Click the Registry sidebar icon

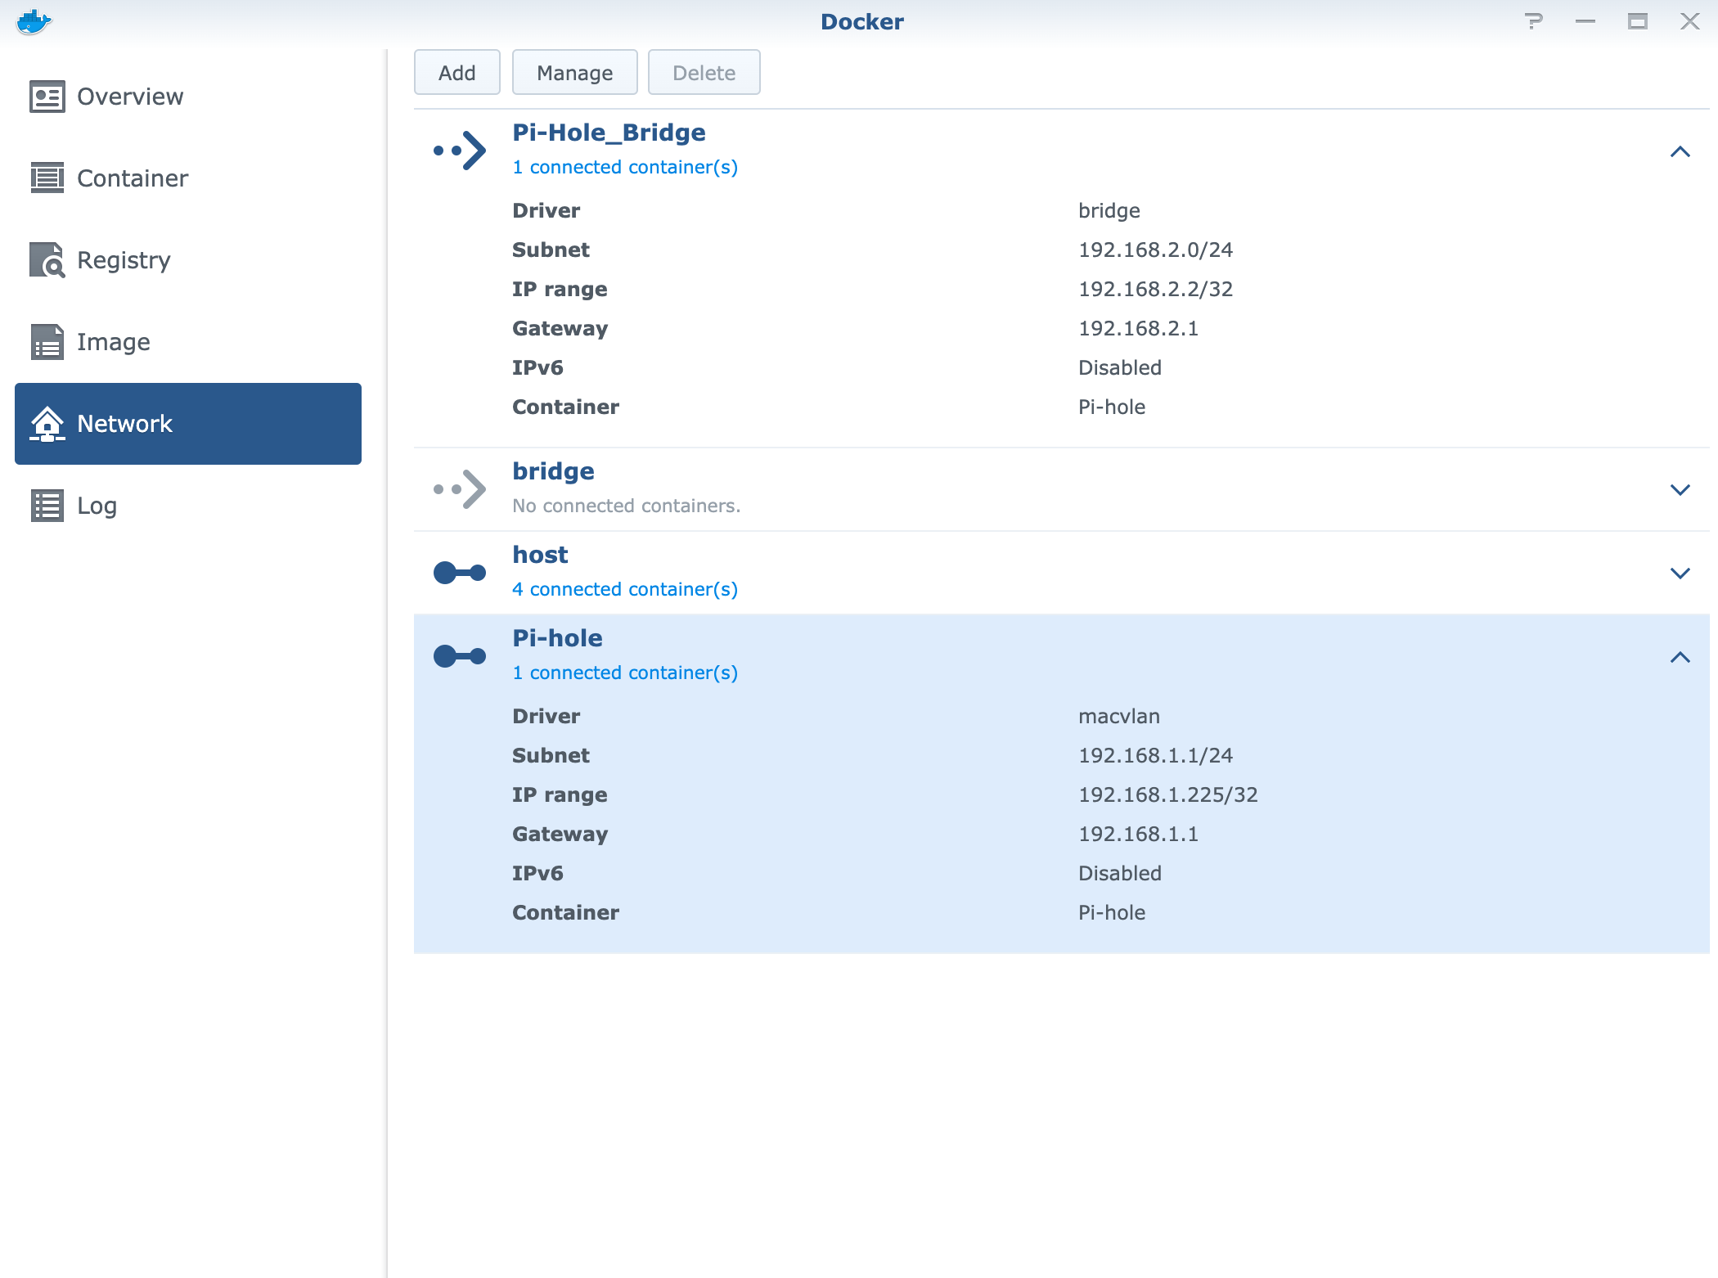(x=47, y=260)
